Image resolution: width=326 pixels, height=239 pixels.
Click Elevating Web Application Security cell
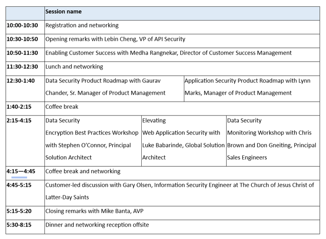183,139
